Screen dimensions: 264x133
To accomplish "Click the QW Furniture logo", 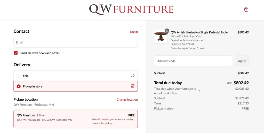I will pyautogui.click(x=131, y=10).
